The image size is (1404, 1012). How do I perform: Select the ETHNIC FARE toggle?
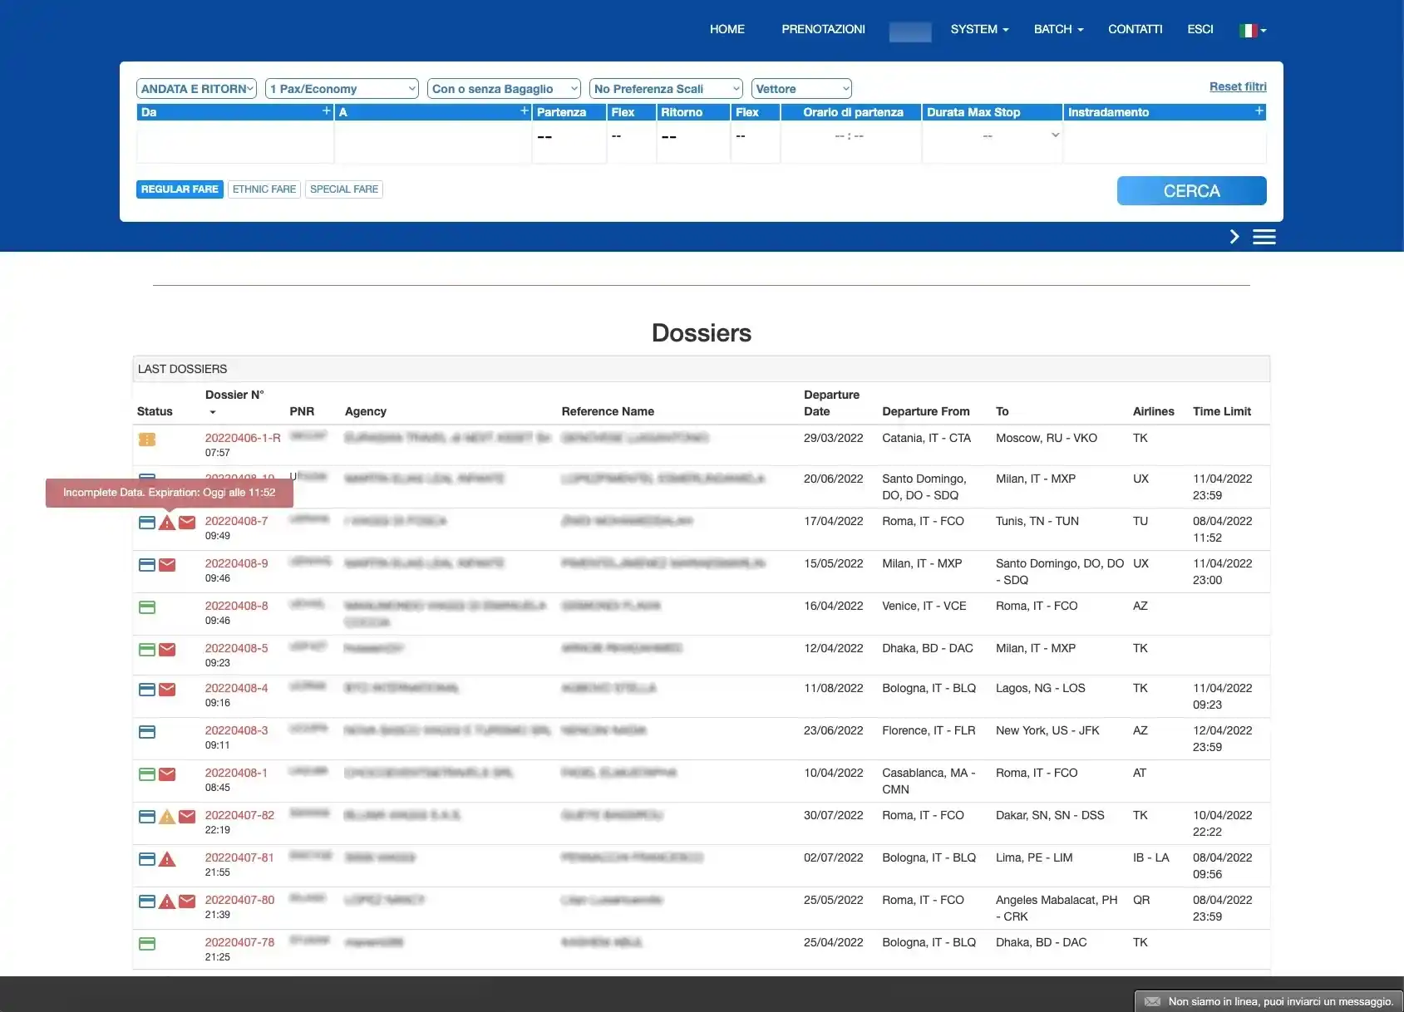(264, 189)
